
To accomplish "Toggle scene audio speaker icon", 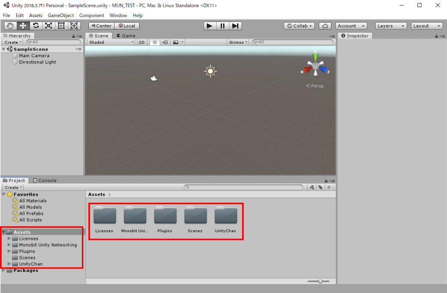I will [165, 42].
